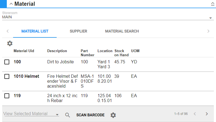This screenshot has height=122, width=216.
Task: Go to next page of materials
Action: (x=207, y=114)
